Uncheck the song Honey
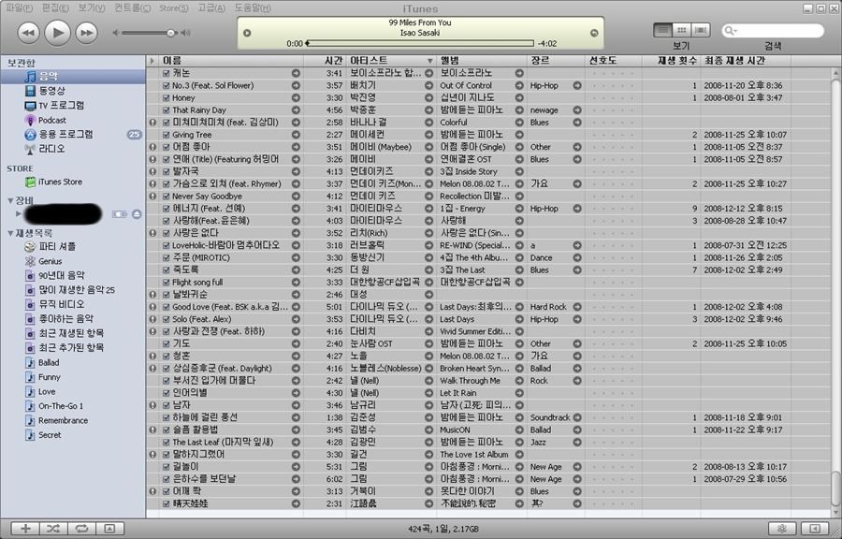 [x=166, y=97]
